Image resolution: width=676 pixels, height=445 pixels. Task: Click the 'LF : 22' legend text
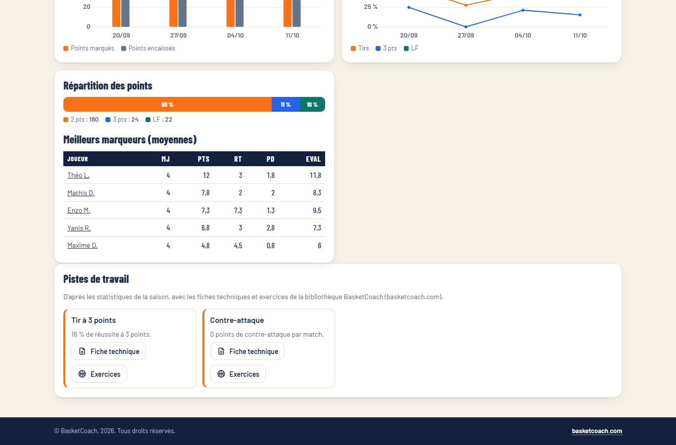[163, 120]
